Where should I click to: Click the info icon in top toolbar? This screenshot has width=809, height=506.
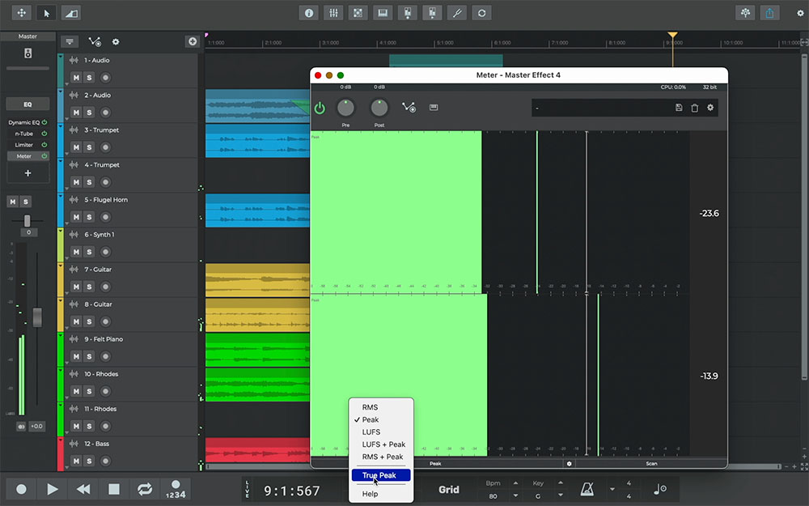308,13
